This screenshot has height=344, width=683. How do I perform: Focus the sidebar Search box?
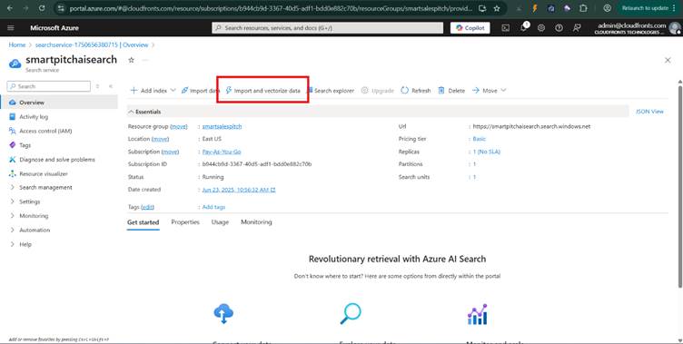coord(49,86)
